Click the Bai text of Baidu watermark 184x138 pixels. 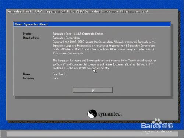(x=146, y=126)
